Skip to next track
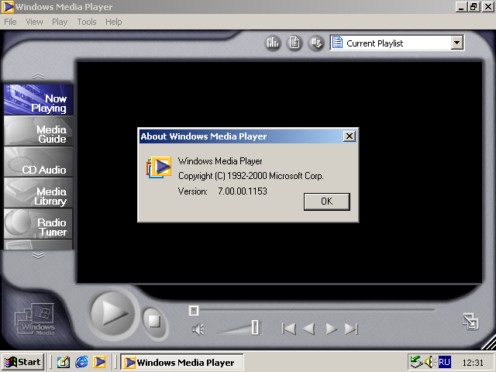This screenshot has height=372, width=496. tap(351, 329)
